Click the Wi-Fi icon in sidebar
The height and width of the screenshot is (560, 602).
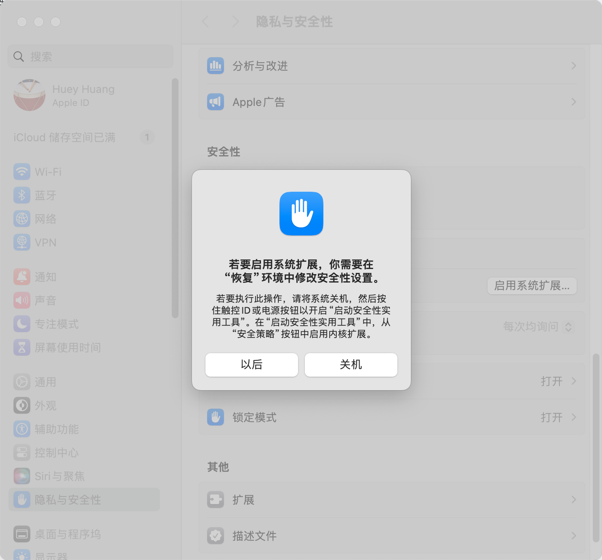(x=22, y=172)
